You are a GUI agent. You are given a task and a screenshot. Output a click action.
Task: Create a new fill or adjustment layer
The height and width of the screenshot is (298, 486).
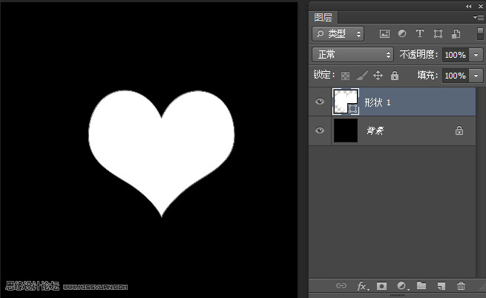[x=402, y=285]
